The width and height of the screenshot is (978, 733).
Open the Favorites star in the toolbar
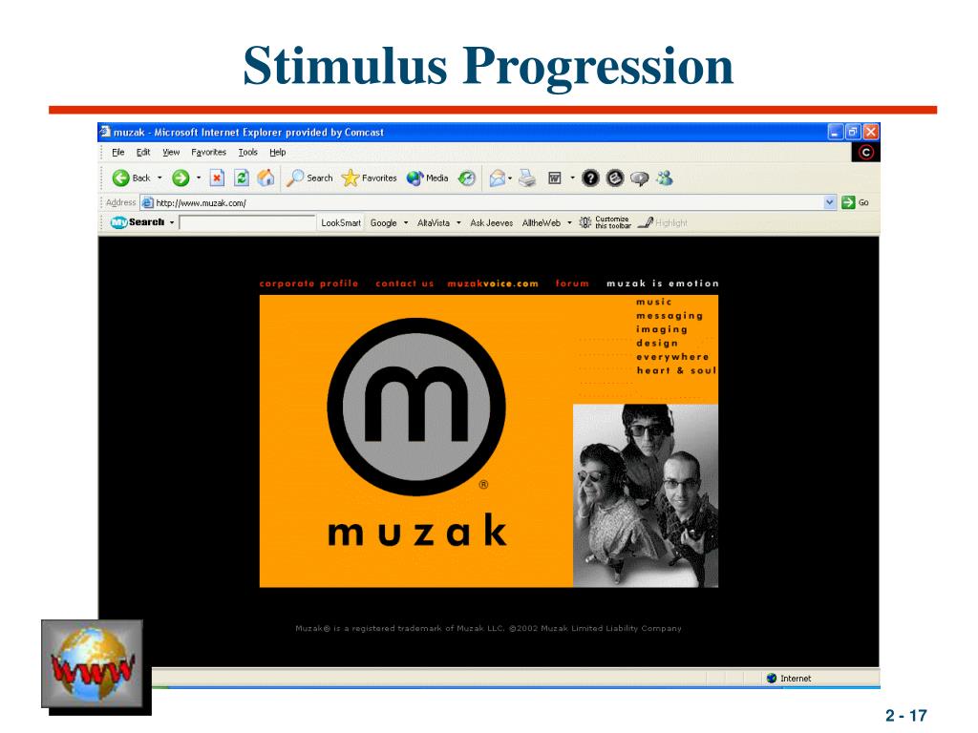pos(370,178)
